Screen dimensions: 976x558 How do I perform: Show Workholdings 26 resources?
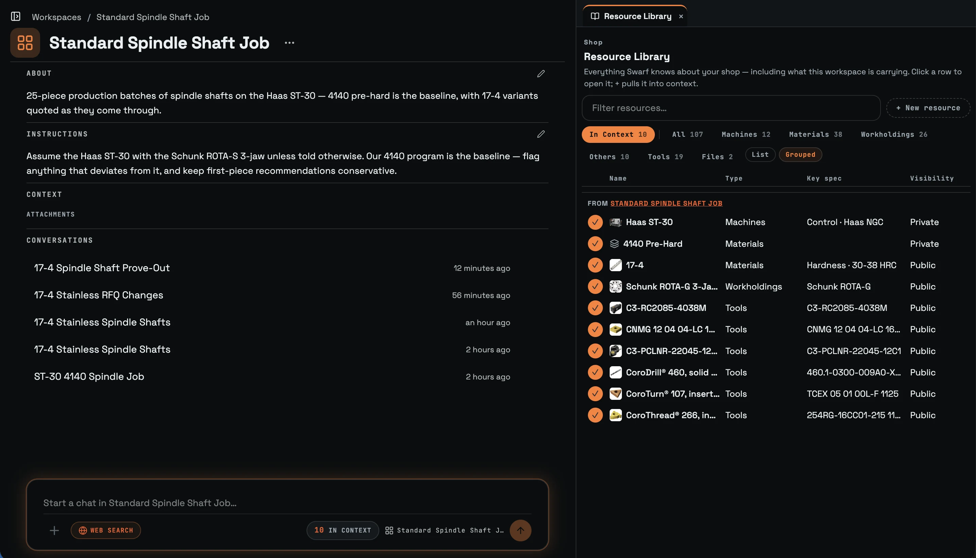click(x=894, y=134)
